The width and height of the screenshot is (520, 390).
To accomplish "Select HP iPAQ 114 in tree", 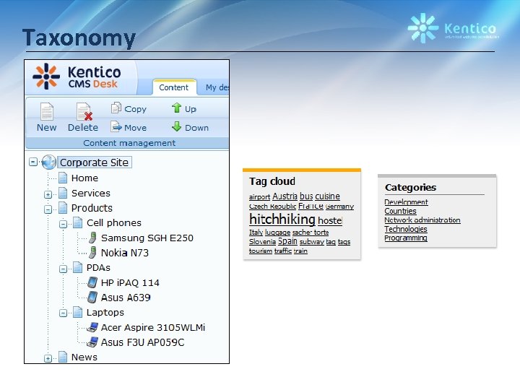I will 130,282.
